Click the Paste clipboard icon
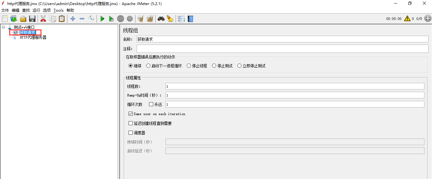This screenshot has height=179, width=432. [62, 19]
